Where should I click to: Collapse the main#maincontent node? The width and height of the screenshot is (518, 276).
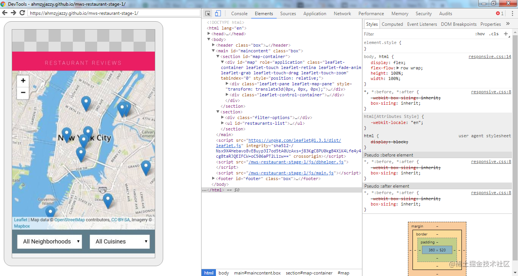213,51
